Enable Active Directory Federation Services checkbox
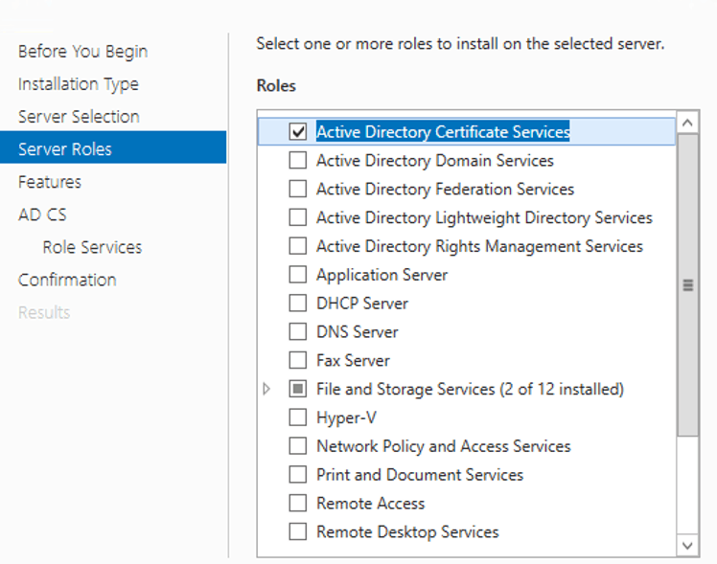717x564 pixels. click(298, 189)
